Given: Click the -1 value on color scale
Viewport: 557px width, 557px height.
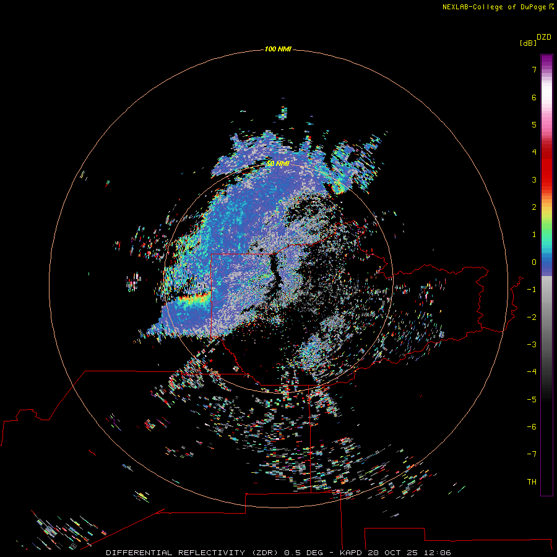Looking at the screenshot, I should [532, 290].
